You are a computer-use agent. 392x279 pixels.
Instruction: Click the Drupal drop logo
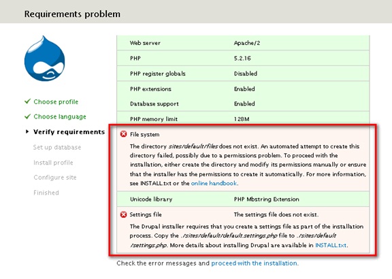44,59
